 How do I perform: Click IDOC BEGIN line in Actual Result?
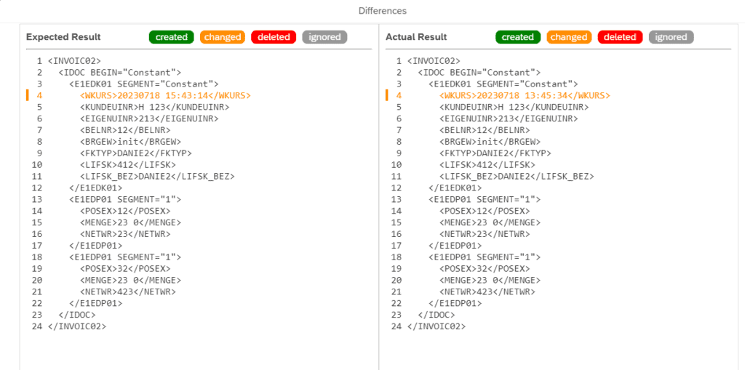coord(479,72)
